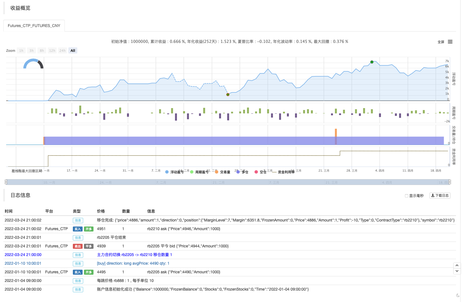Viewport: 463px width, 302px height.
Task: Grab the right navigator handle
Action: pos(450,182)
